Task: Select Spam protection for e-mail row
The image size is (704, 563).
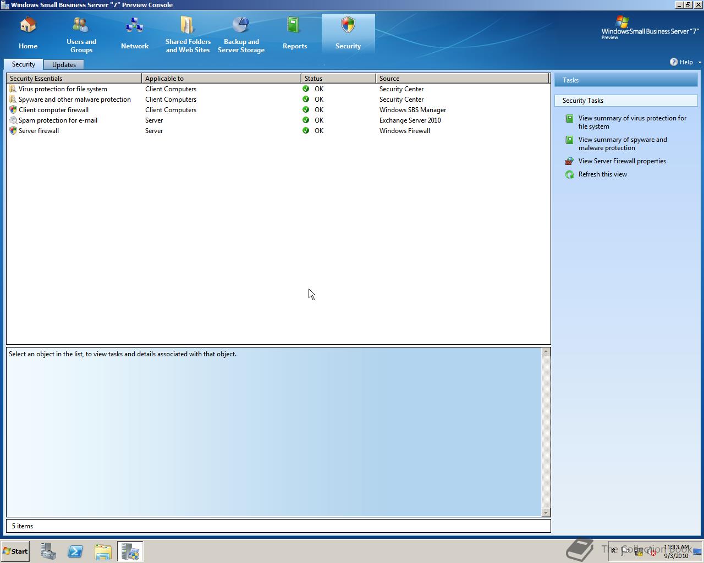Action: [x=278, y=120]
